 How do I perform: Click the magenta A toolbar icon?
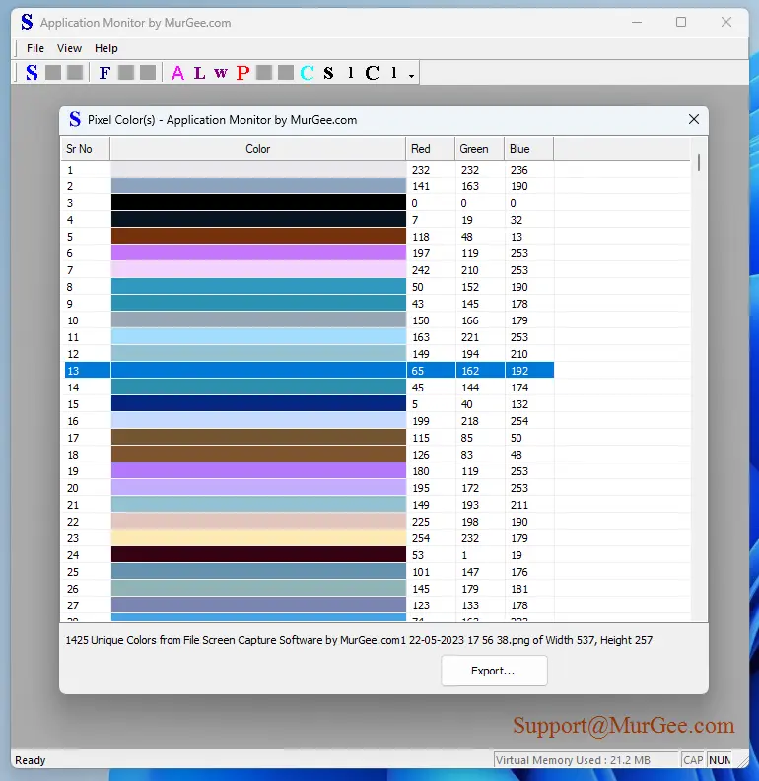click(x=177, y=73)
